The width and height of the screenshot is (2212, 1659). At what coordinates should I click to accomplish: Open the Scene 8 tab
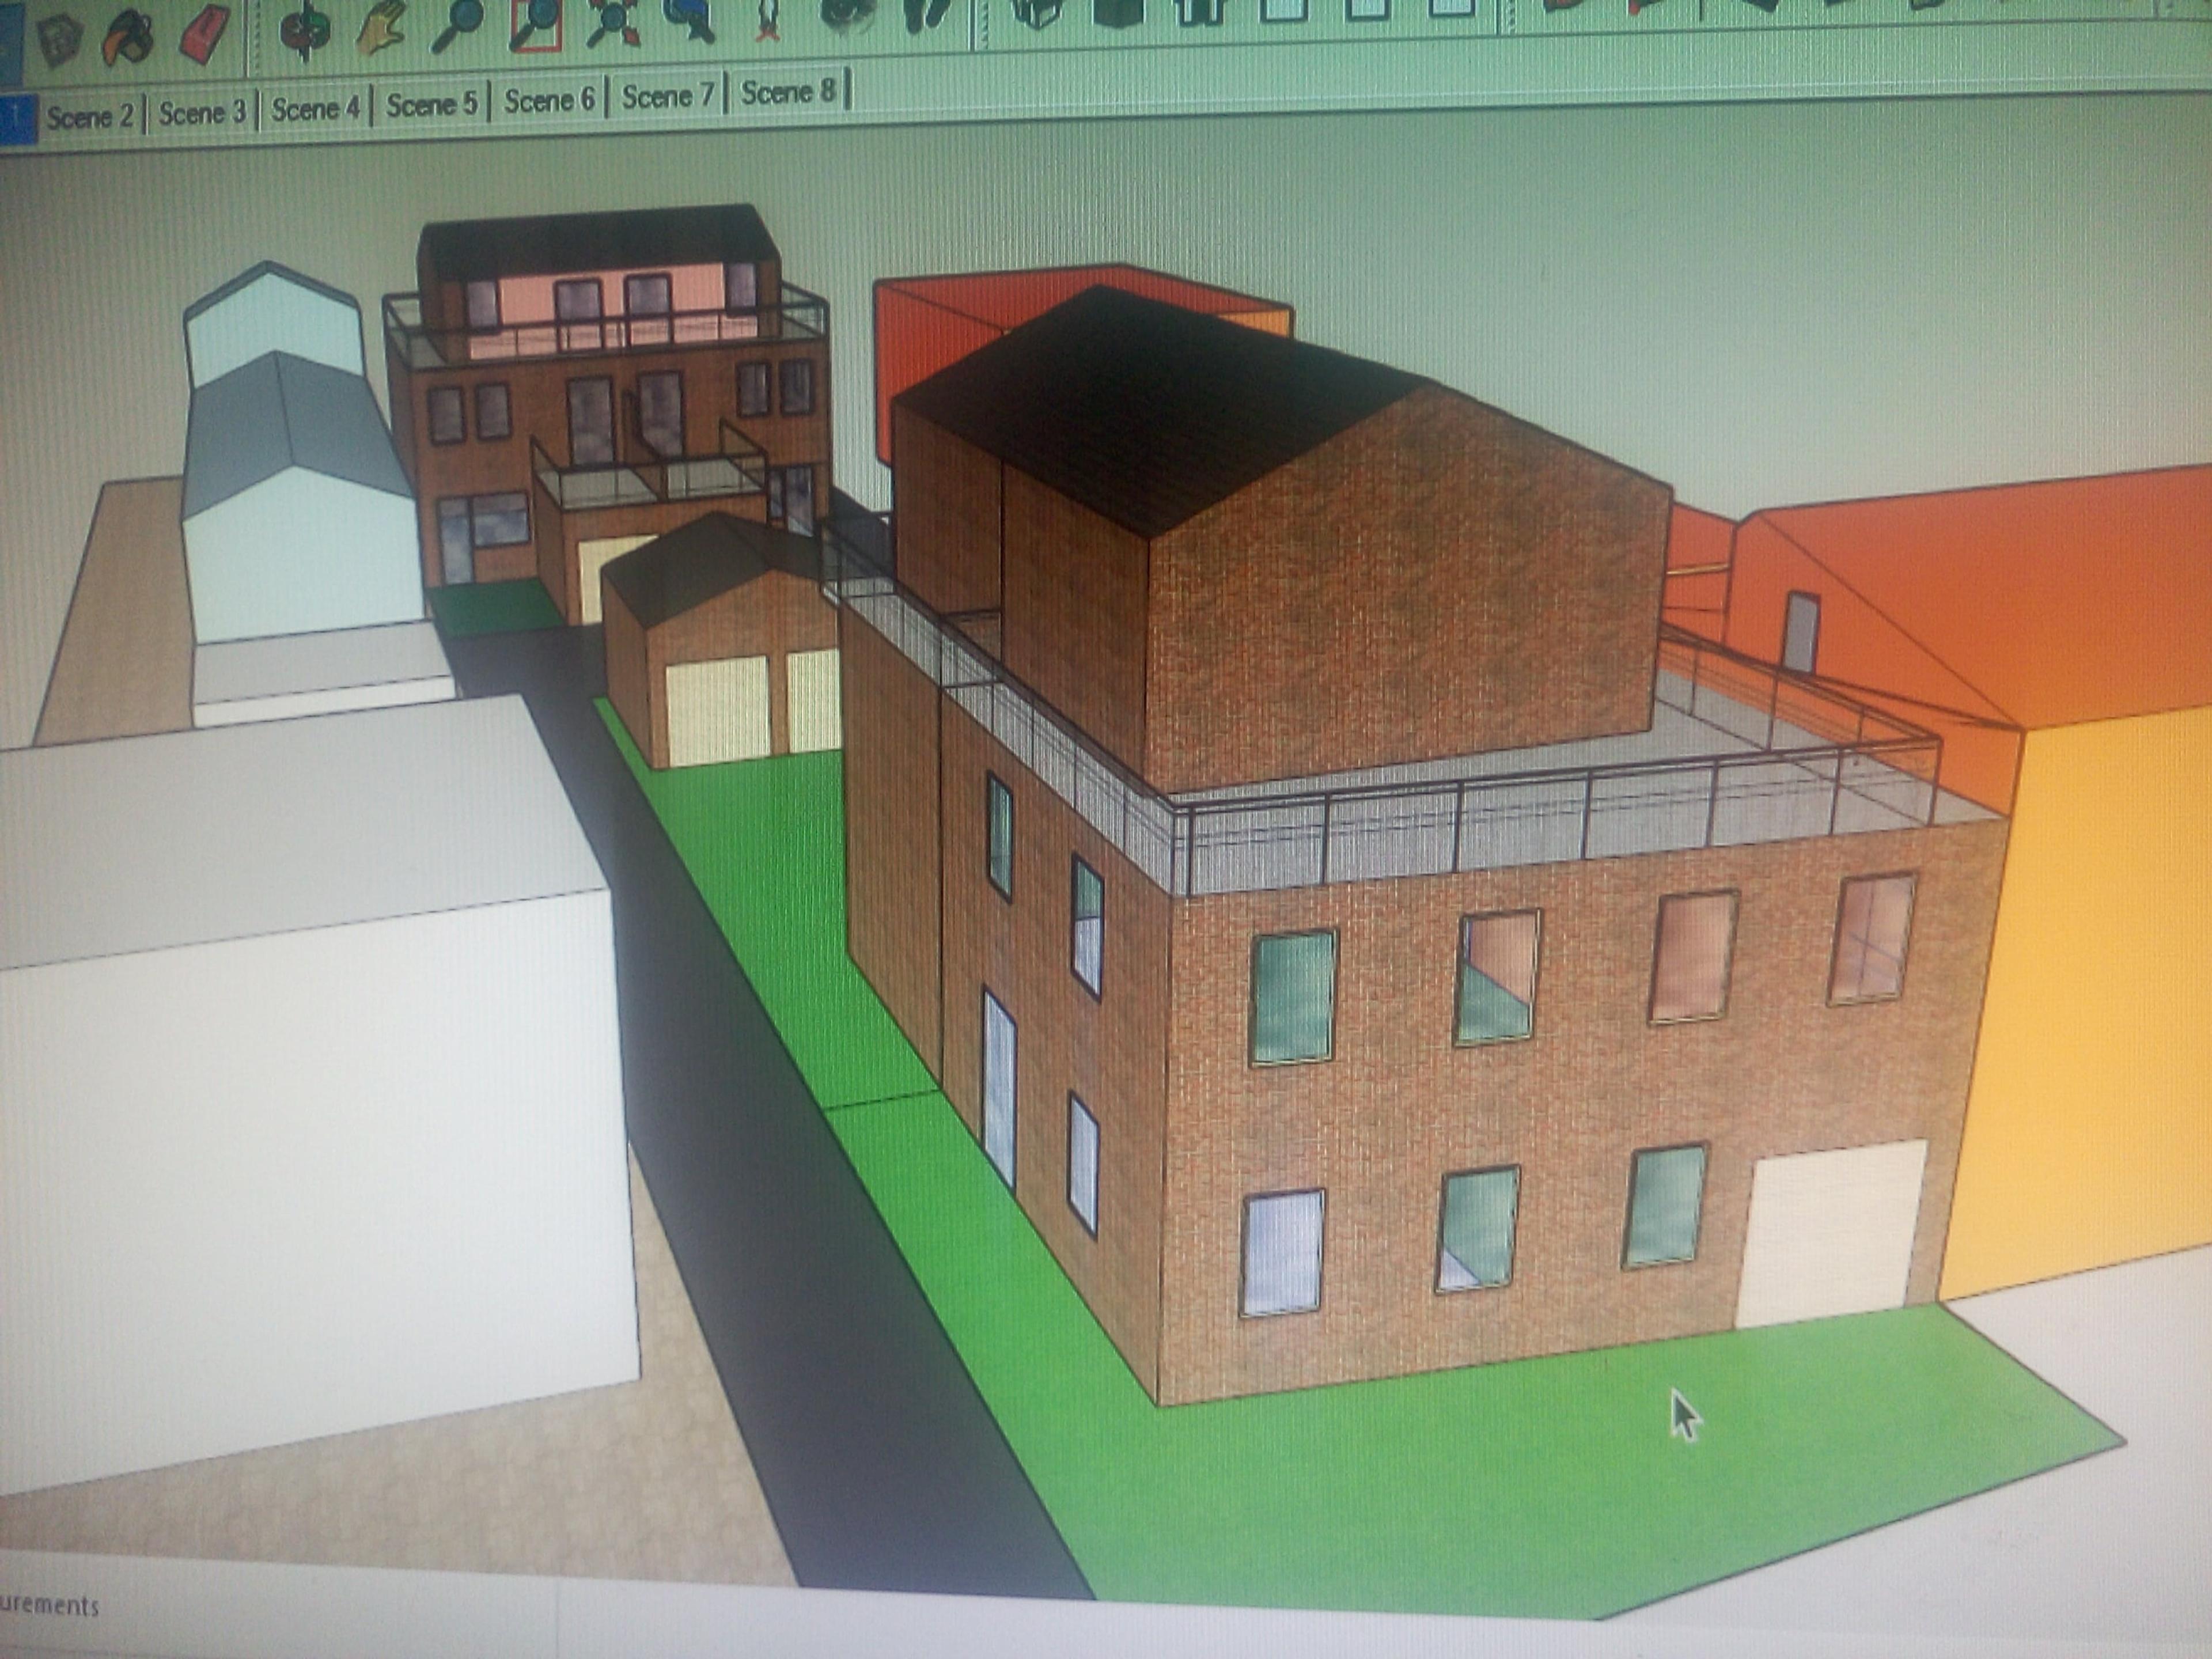(x=788, y=92)
